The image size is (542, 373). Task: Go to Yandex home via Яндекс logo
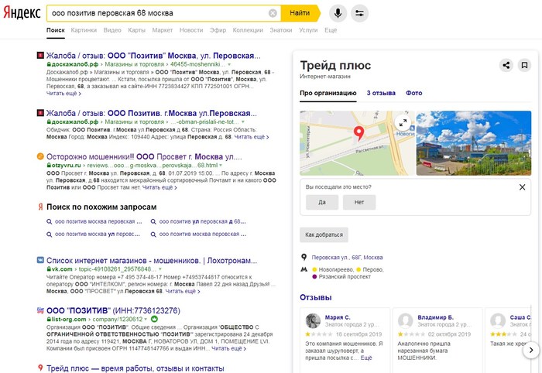point(23,13)
